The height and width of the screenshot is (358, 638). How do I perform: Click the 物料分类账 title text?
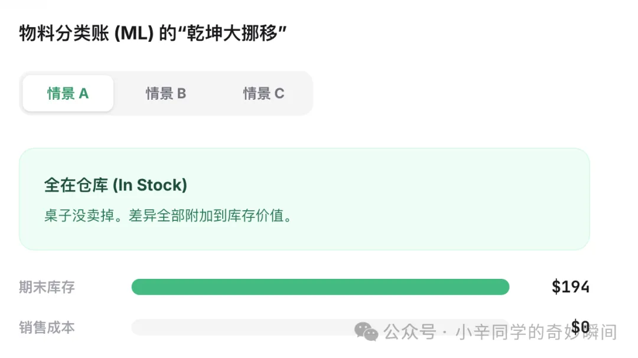[x=64, y=33]
